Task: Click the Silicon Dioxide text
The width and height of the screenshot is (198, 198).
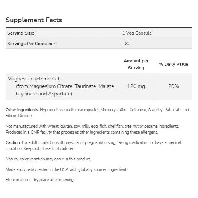Action: (x=19, y=116)
